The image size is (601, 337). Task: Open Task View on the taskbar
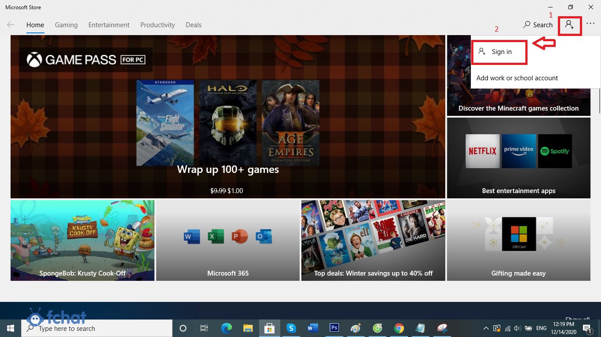click(204, 328)
